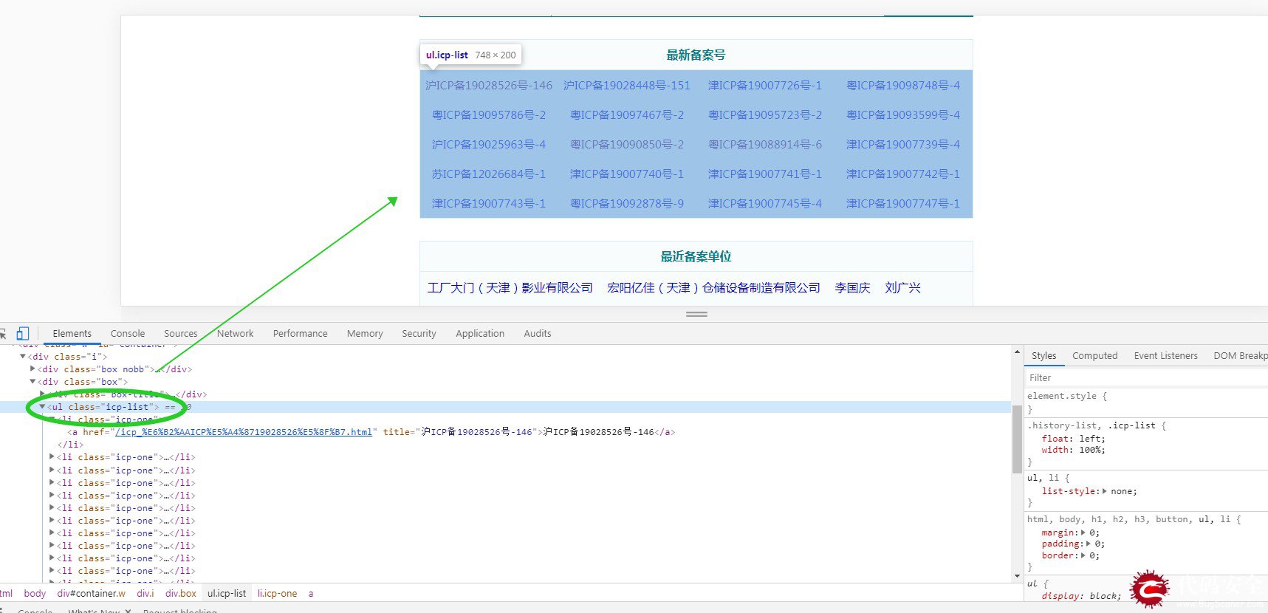Collapse the ul class="icp-list" node

42,407
